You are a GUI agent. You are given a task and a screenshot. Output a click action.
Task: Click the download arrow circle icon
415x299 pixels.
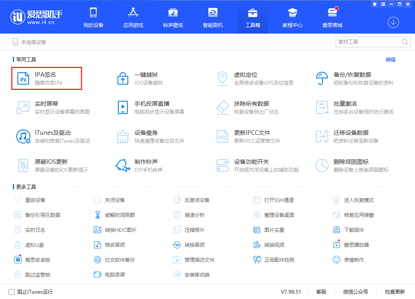(393, 22)
